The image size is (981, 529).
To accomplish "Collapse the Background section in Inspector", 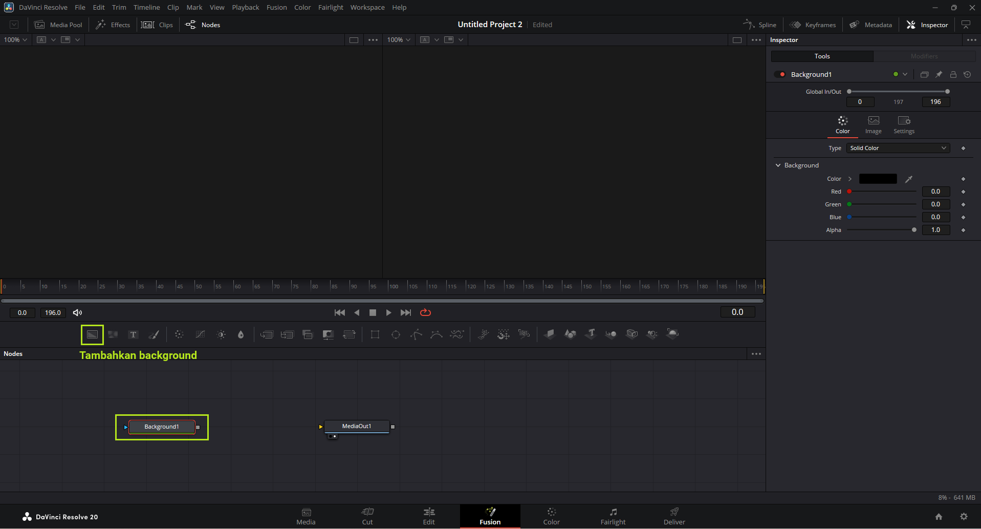I will [x=778, y=165].
